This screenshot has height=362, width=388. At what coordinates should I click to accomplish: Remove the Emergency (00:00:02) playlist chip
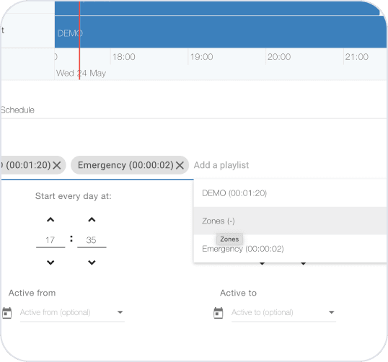click(180, 165)
